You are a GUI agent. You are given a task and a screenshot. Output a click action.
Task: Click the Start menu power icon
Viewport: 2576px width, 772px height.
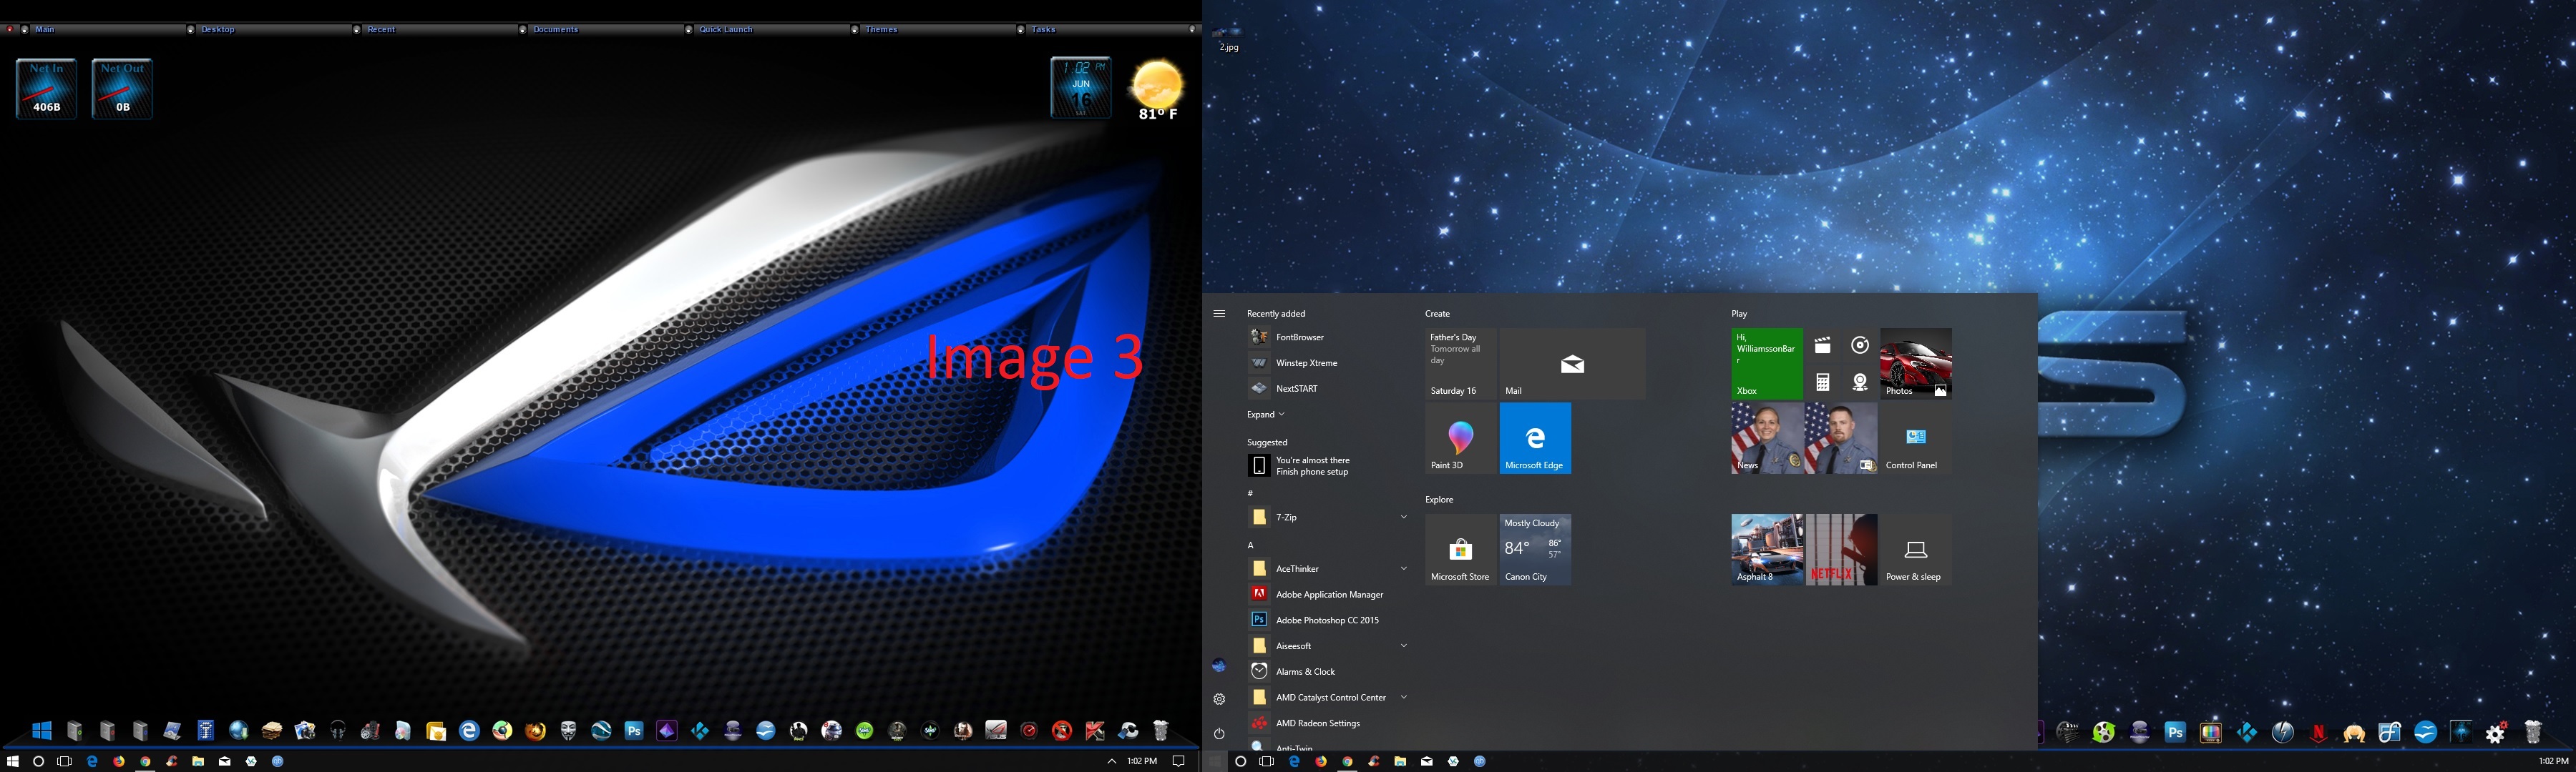1219,733
